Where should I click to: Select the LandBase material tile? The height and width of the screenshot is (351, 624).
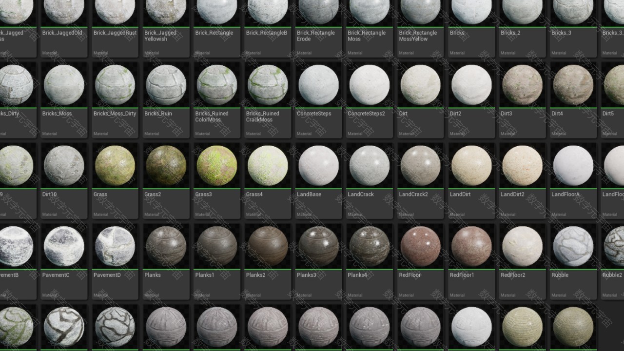(x=318, y=180)
